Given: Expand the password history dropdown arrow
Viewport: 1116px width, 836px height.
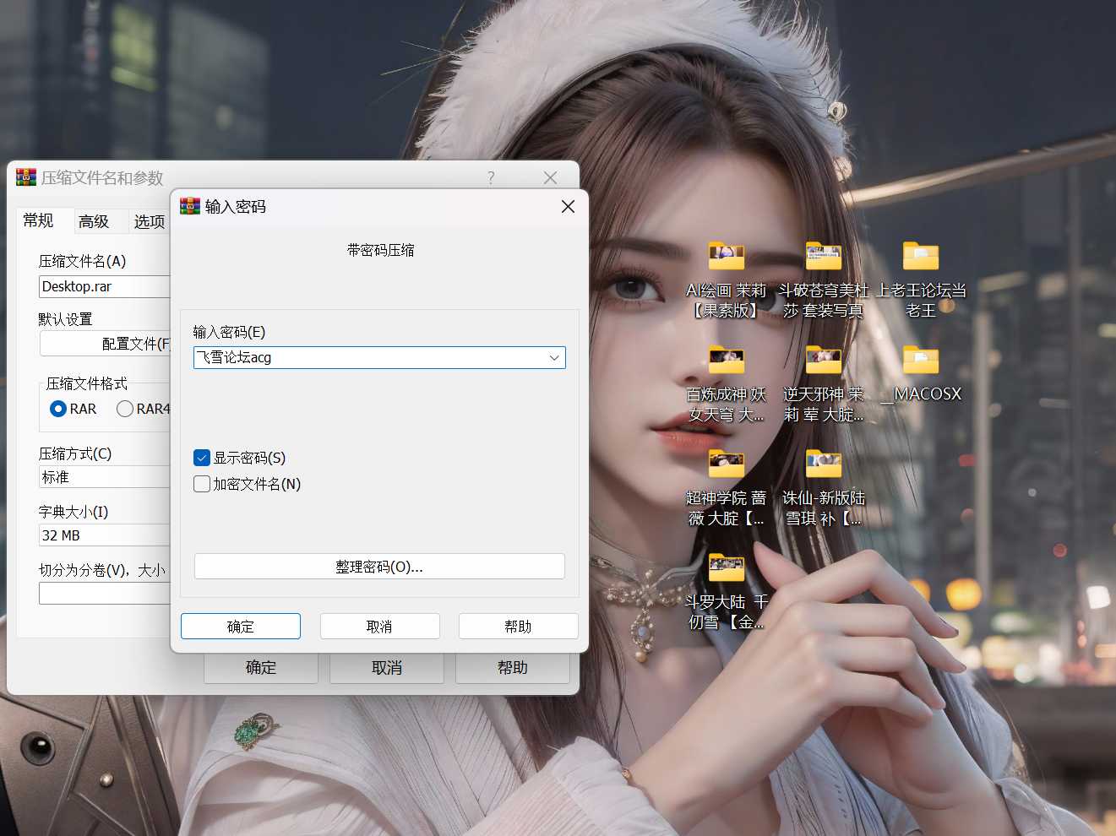Looking at the screenshot, I should tap(554, 357).
